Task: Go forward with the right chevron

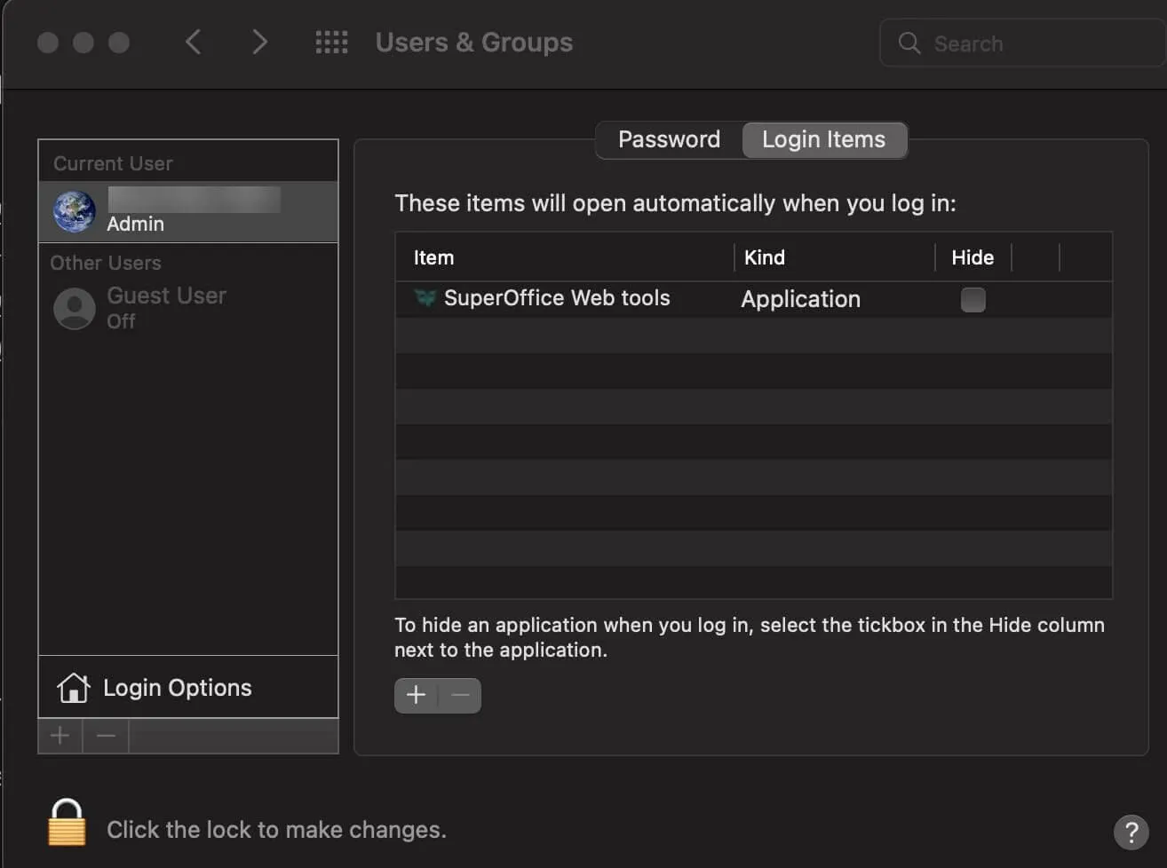Action: [x=258, y=42]
